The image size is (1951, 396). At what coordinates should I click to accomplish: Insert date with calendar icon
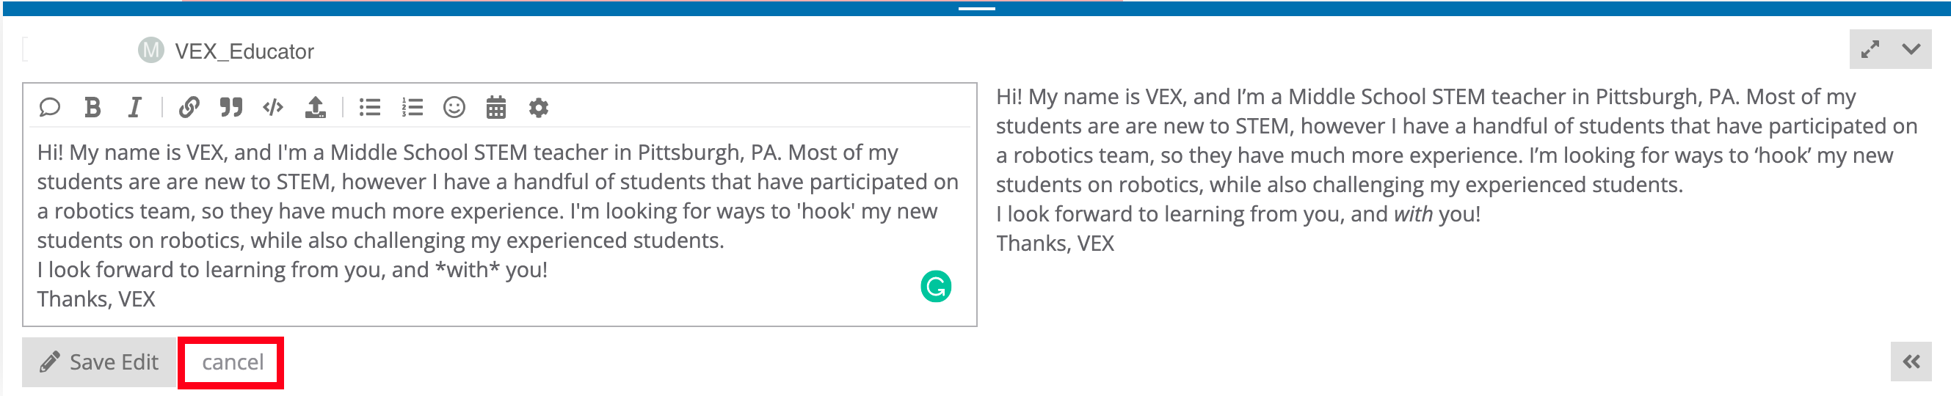point(496,108)
